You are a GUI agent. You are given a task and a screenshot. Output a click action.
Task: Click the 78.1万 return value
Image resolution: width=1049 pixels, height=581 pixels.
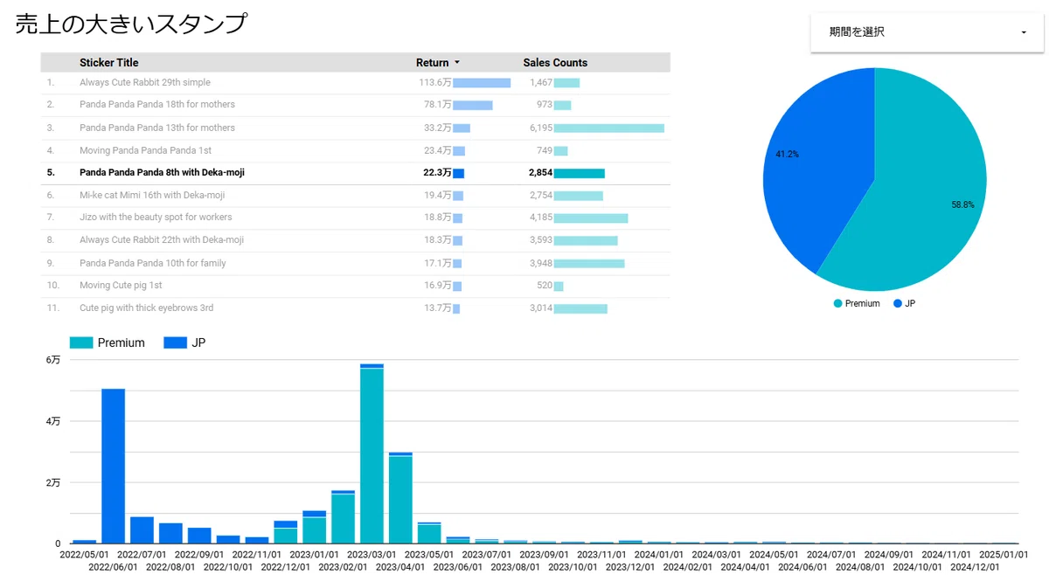click(x=437, y=105)
